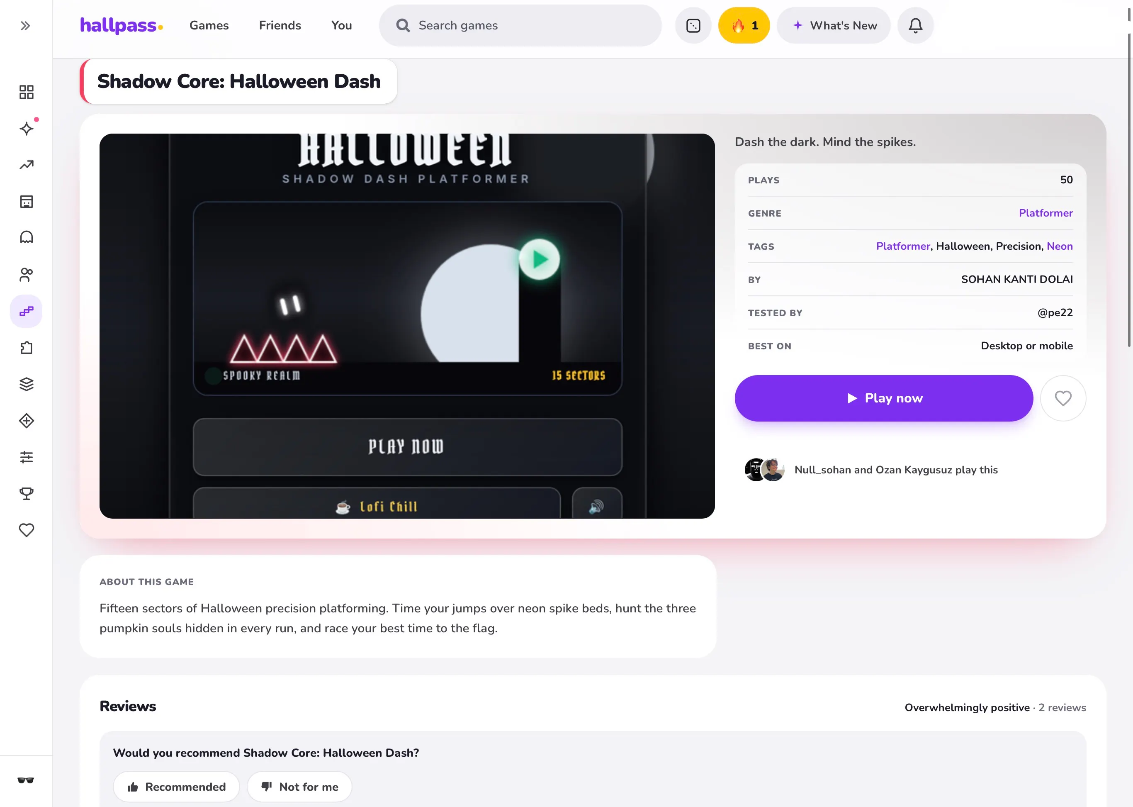Open the fire streak counter showing 1

(744, 25)
